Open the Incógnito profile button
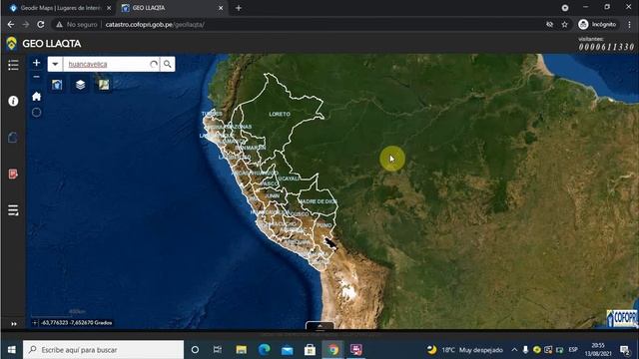Screen dimensions: 639x359 coord(598,24)
